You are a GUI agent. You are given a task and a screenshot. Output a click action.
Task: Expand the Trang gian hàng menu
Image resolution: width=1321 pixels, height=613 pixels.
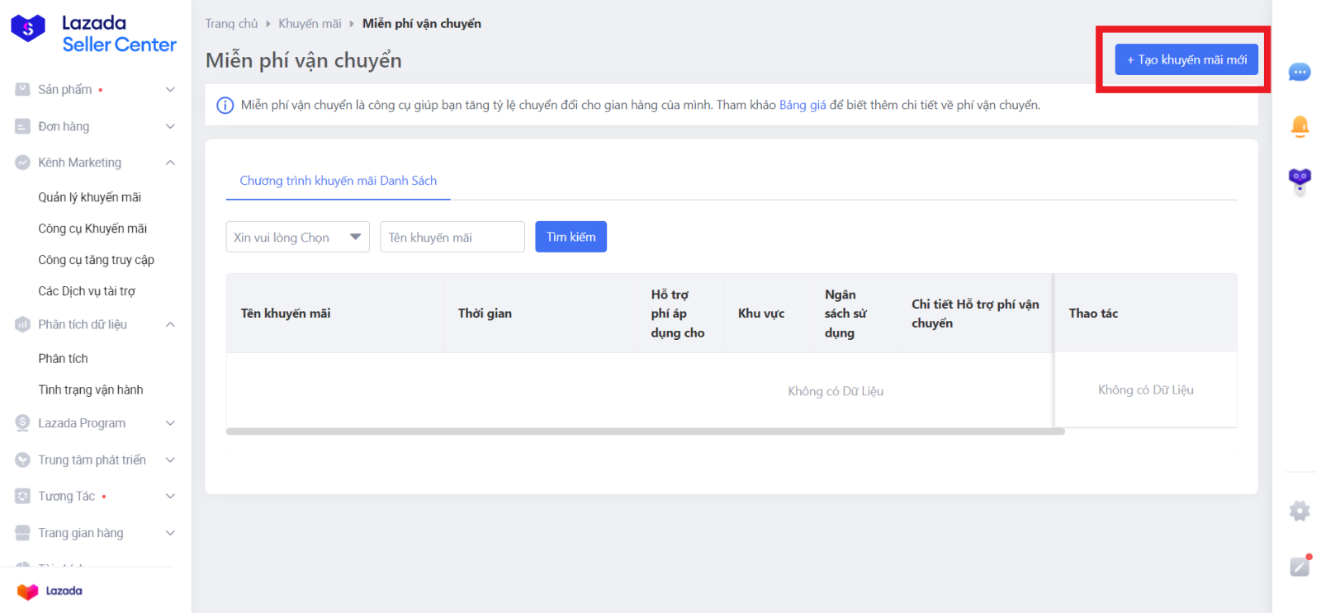[x=95, y=533]
